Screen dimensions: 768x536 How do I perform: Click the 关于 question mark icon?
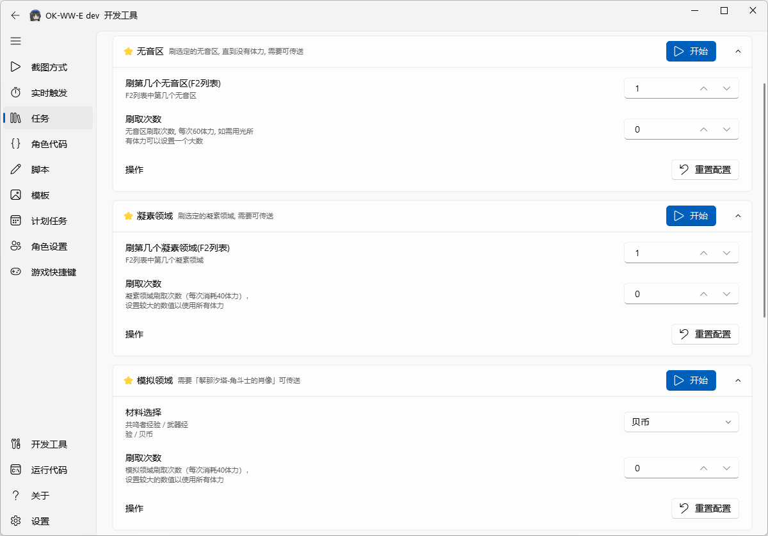click(x=16, y=496)
